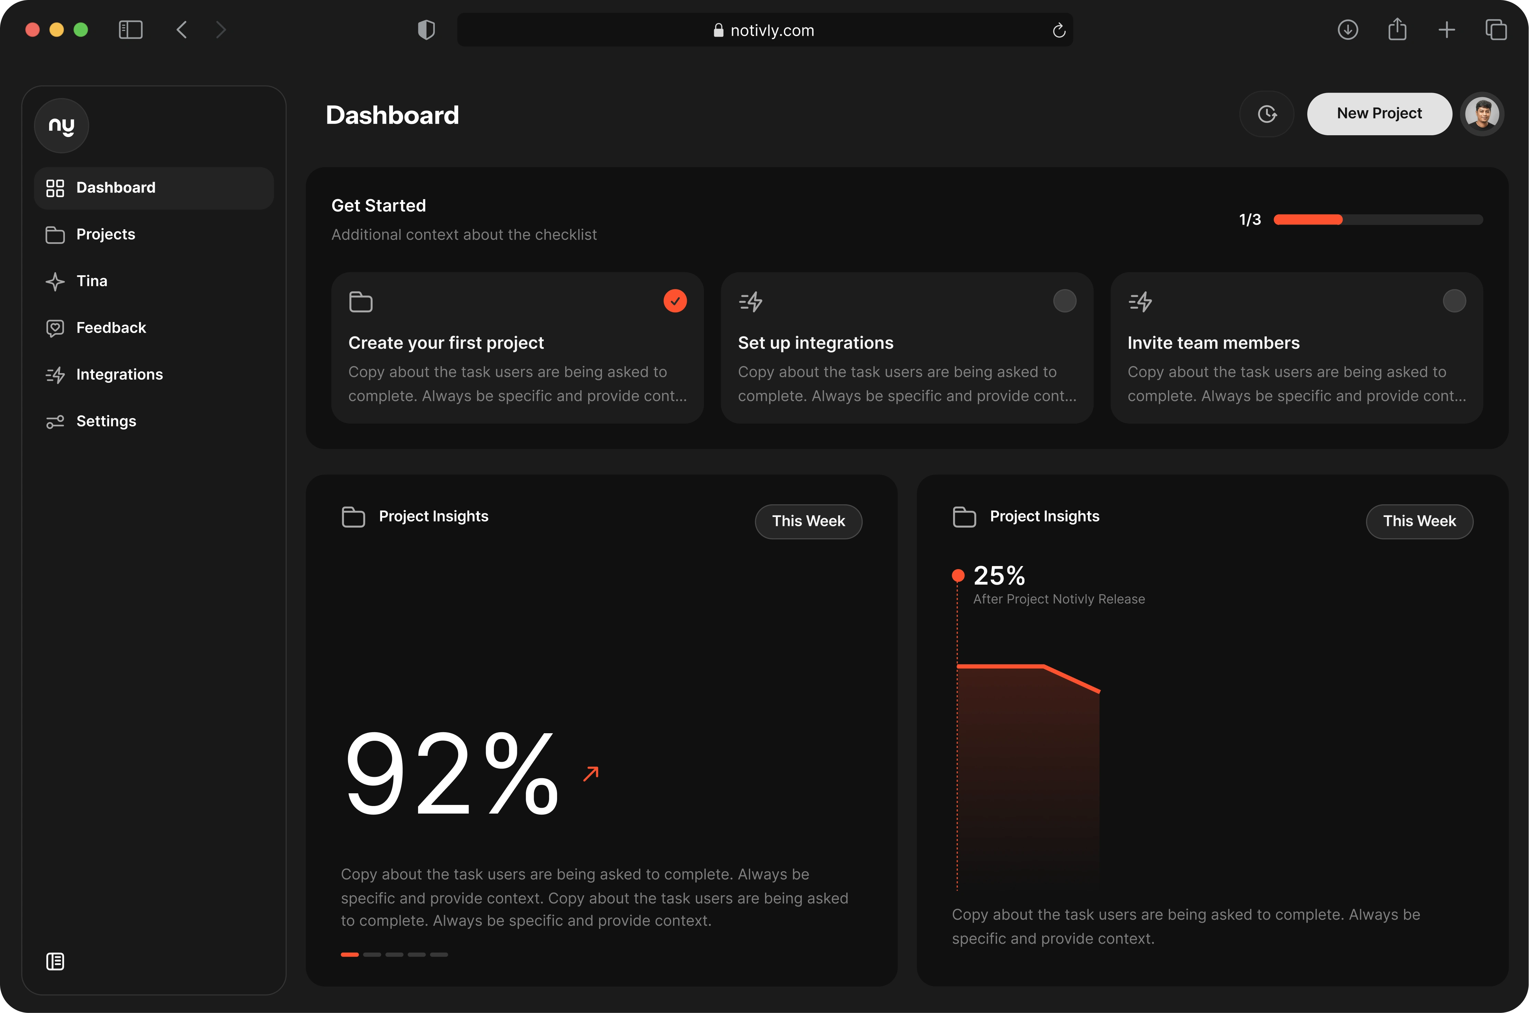Screen dimensions: 1529x1013
Task: Open the browser tab overview
Action: (x=1496, y=30)
